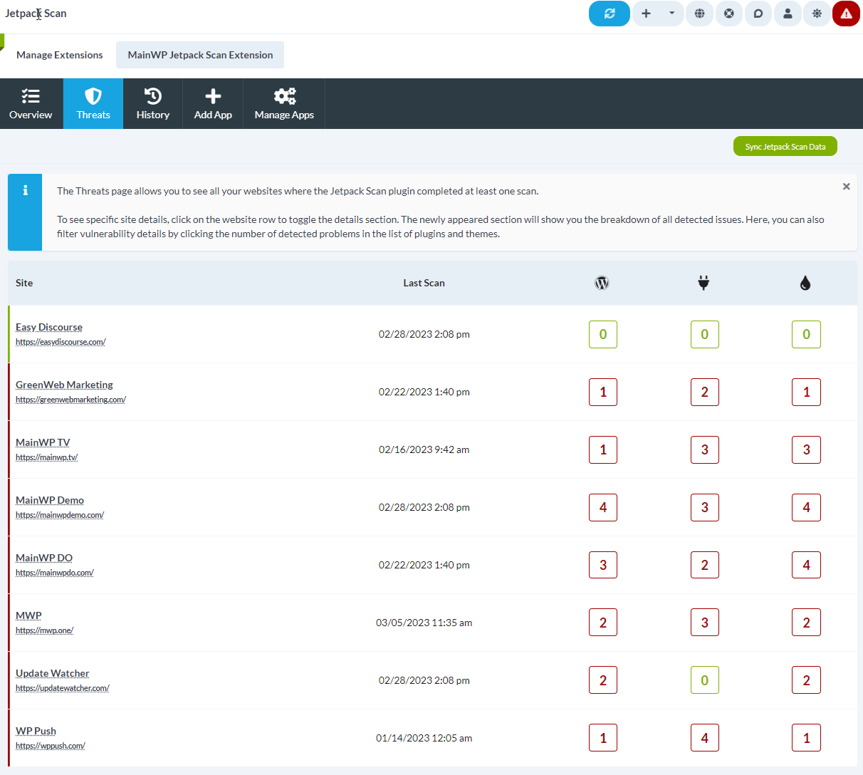This screenshot has width=863, height=775.
Task: Click the info icon on the blue banner
Action: point(26,190)
